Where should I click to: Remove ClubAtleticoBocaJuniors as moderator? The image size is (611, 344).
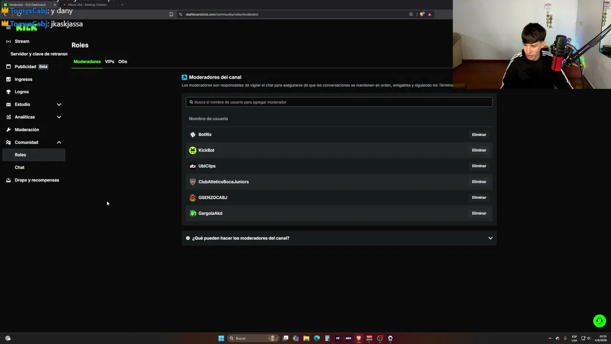coord(479,182)
